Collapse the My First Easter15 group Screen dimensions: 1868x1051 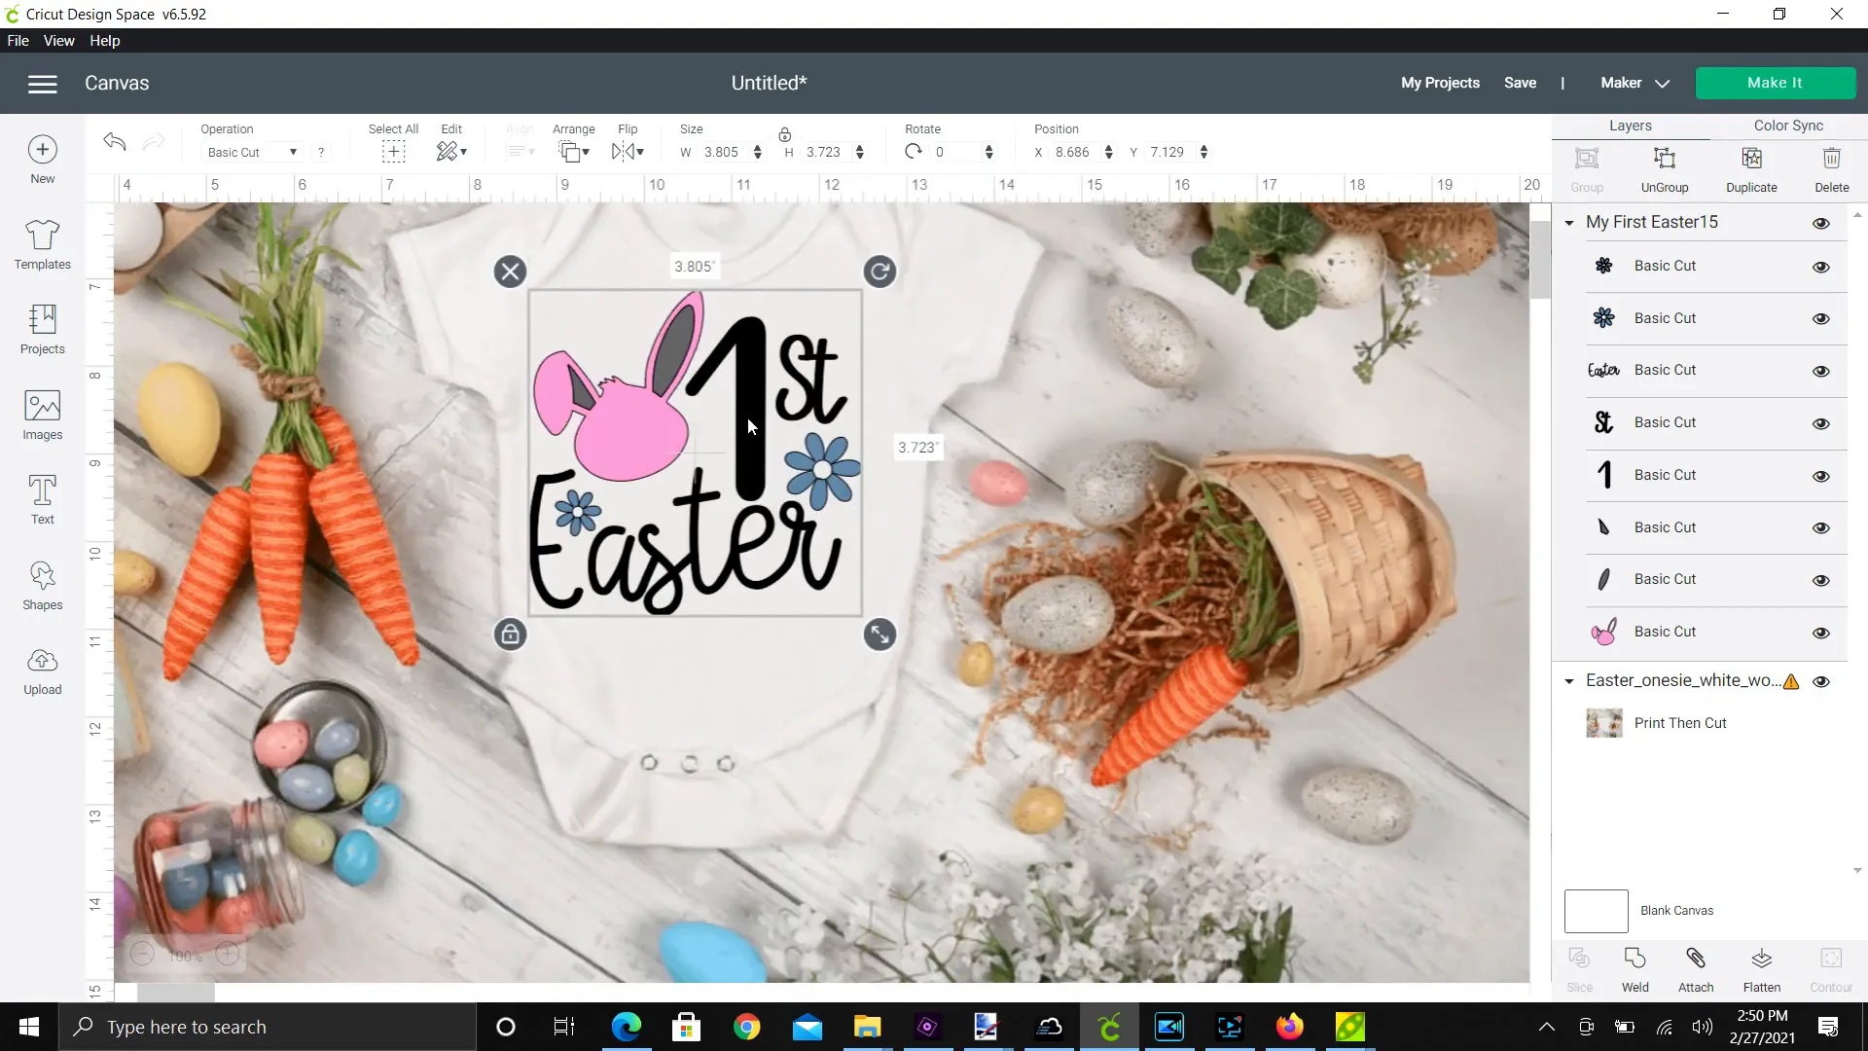coord(1568,222)
